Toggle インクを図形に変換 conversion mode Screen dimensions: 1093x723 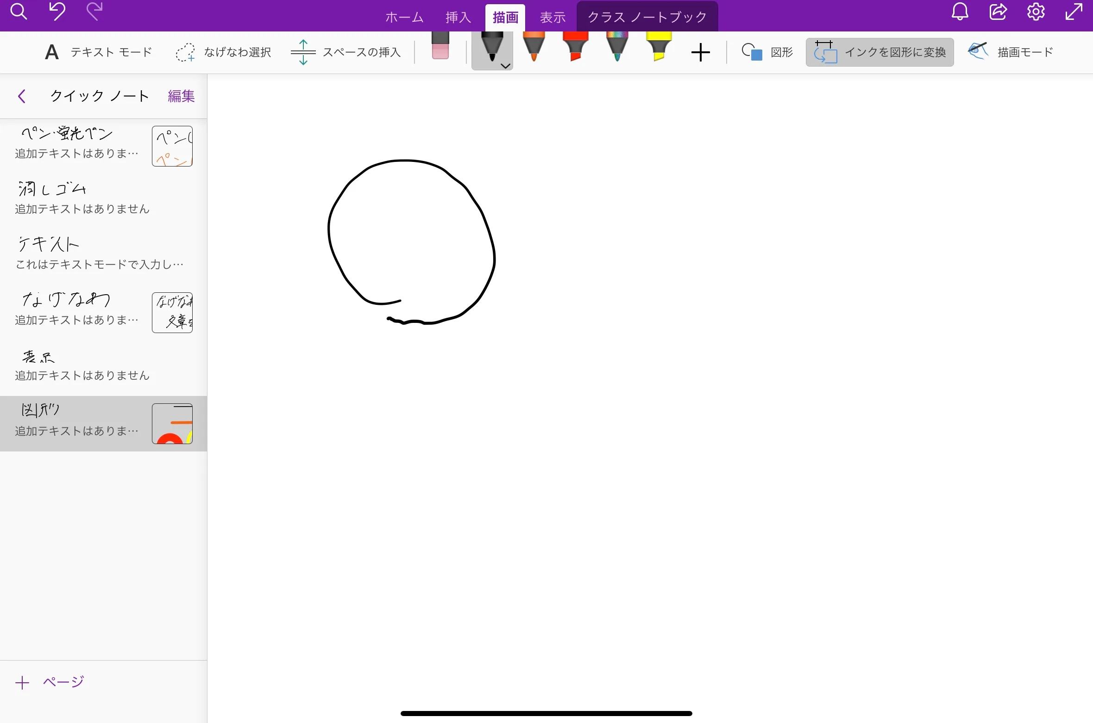tap(879, 52)
